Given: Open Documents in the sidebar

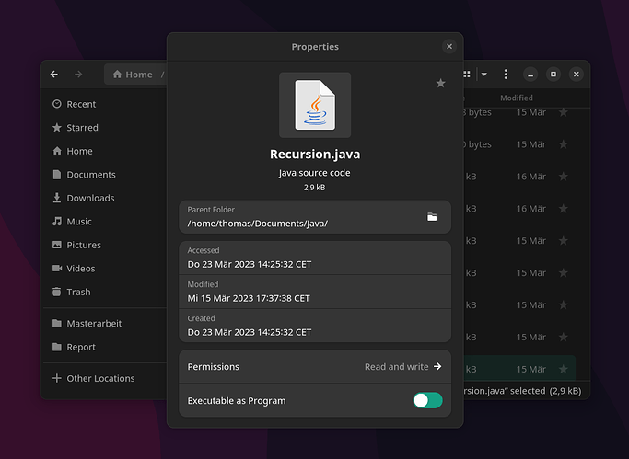Looking at the screenshot, I should click(104, 175).
